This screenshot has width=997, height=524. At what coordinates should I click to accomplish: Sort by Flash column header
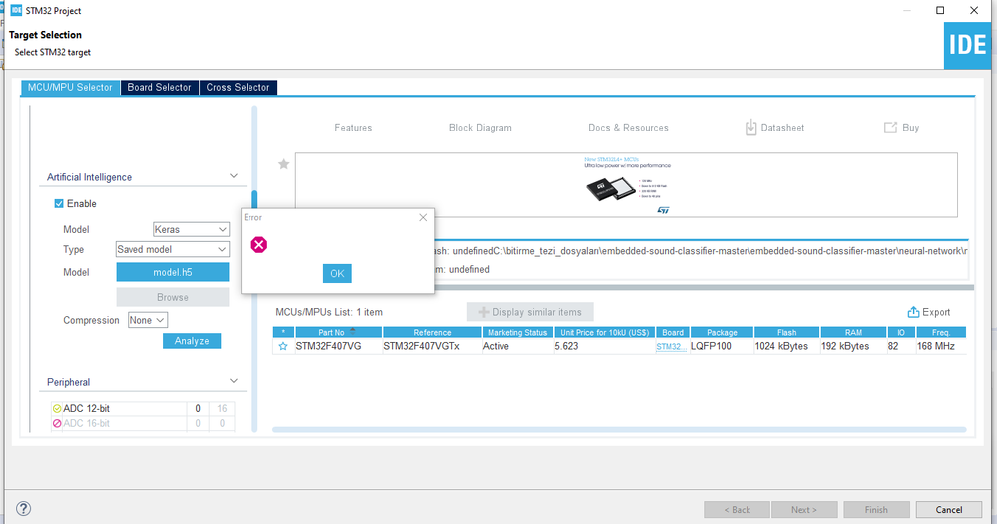(x=786, y=332)
